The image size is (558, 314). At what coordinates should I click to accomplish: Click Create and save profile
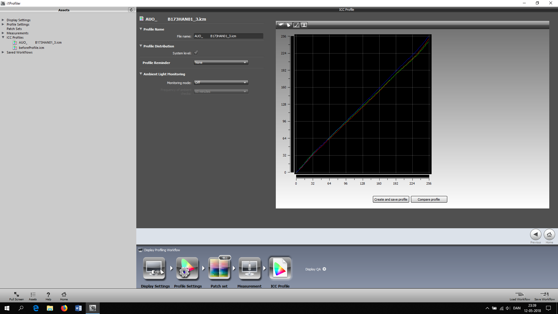click(x=391, y=199)
